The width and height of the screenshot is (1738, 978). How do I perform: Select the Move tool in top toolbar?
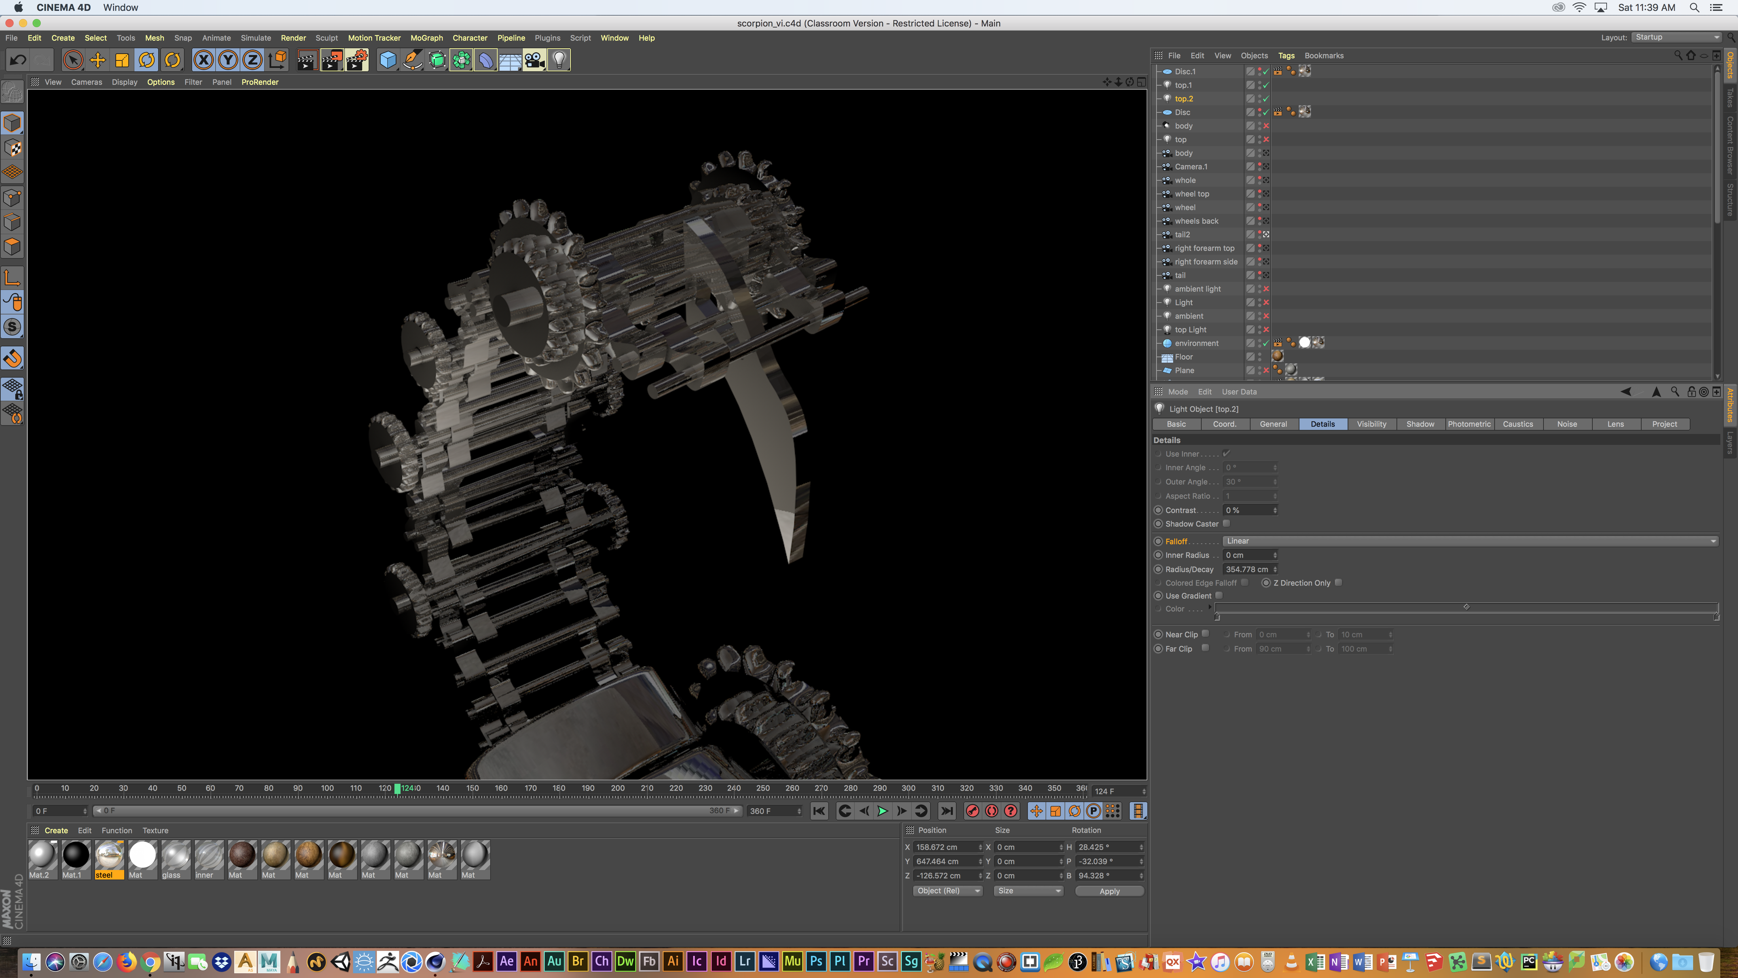coord(97,60)
